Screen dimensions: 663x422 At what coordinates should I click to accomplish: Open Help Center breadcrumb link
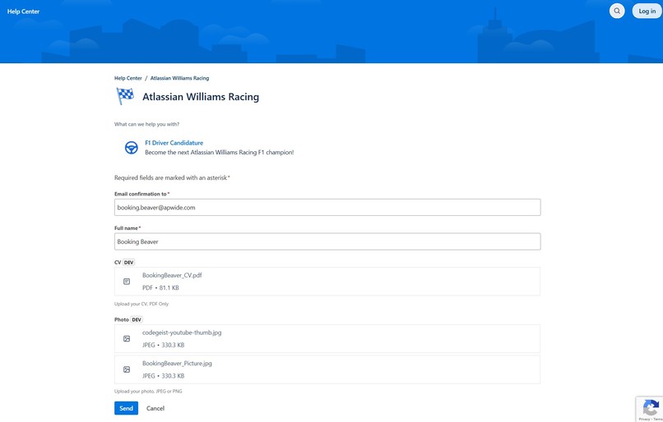coord(128,78)
